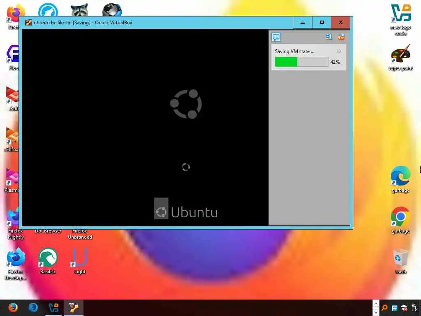
Task: Click the notification ordering icon in Notification Center
Action: (328, 37)
